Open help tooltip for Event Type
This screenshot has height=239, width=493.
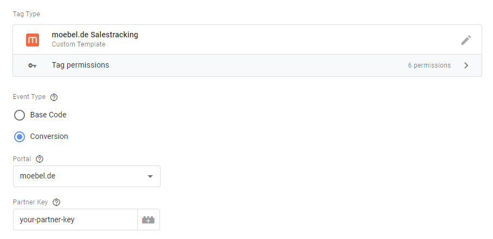(x=54, y=97)
